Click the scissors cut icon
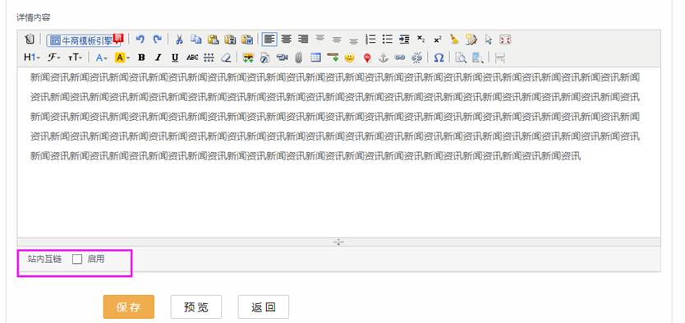Viewport: 685px width, 323px height. tap(179, 39)
